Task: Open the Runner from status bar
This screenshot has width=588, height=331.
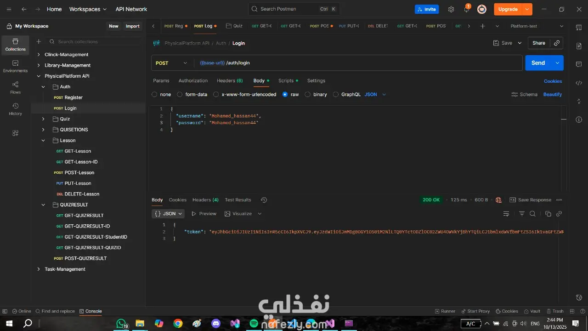Action: tap(445, 311)
